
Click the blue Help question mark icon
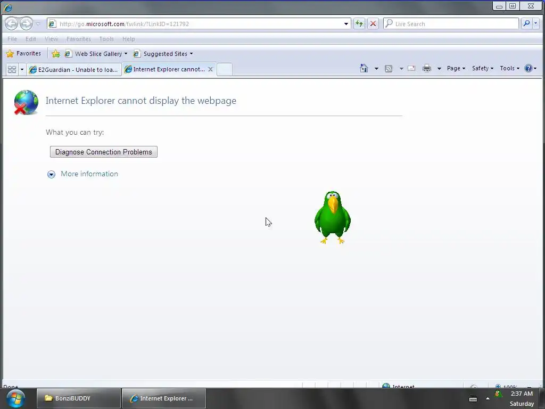click(529, 69)
